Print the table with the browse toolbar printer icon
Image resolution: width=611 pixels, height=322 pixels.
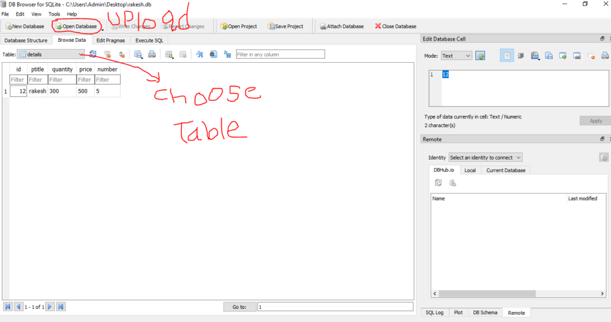click(152, 54)
